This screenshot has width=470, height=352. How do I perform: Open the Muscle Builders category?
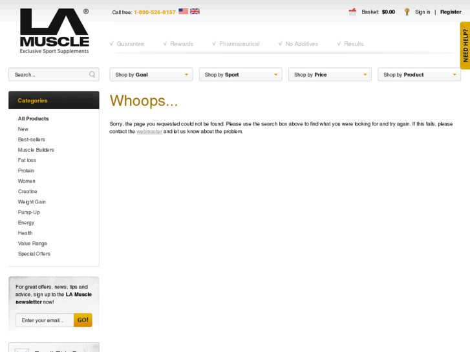tap(36, 150)
